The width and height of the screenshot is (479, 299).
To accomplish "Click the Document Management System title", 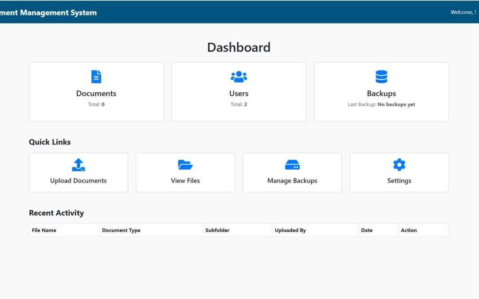I will click(x=48, y=12).
